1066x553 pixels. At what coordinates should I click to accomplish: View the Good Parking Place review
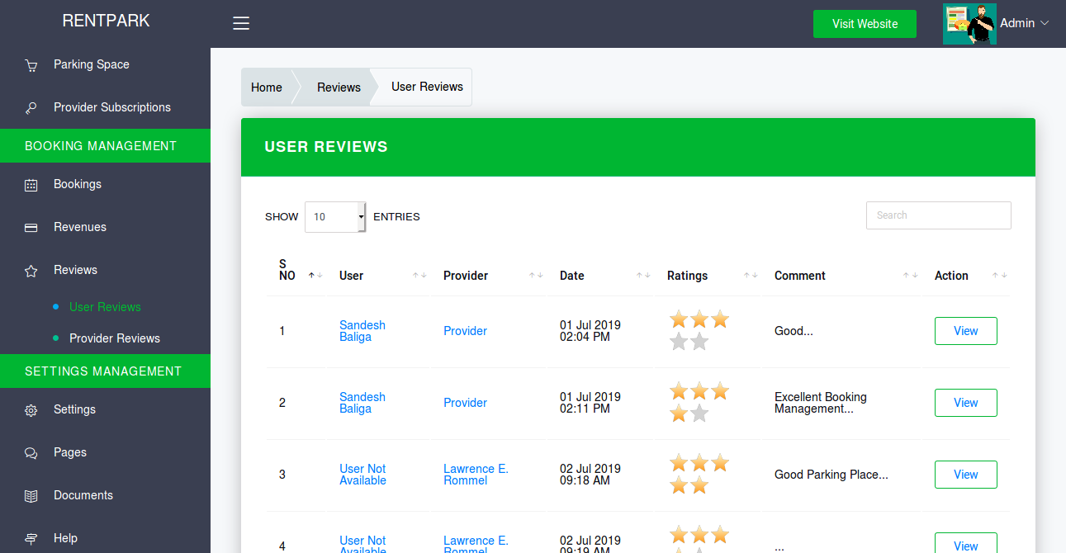point(965,475)
